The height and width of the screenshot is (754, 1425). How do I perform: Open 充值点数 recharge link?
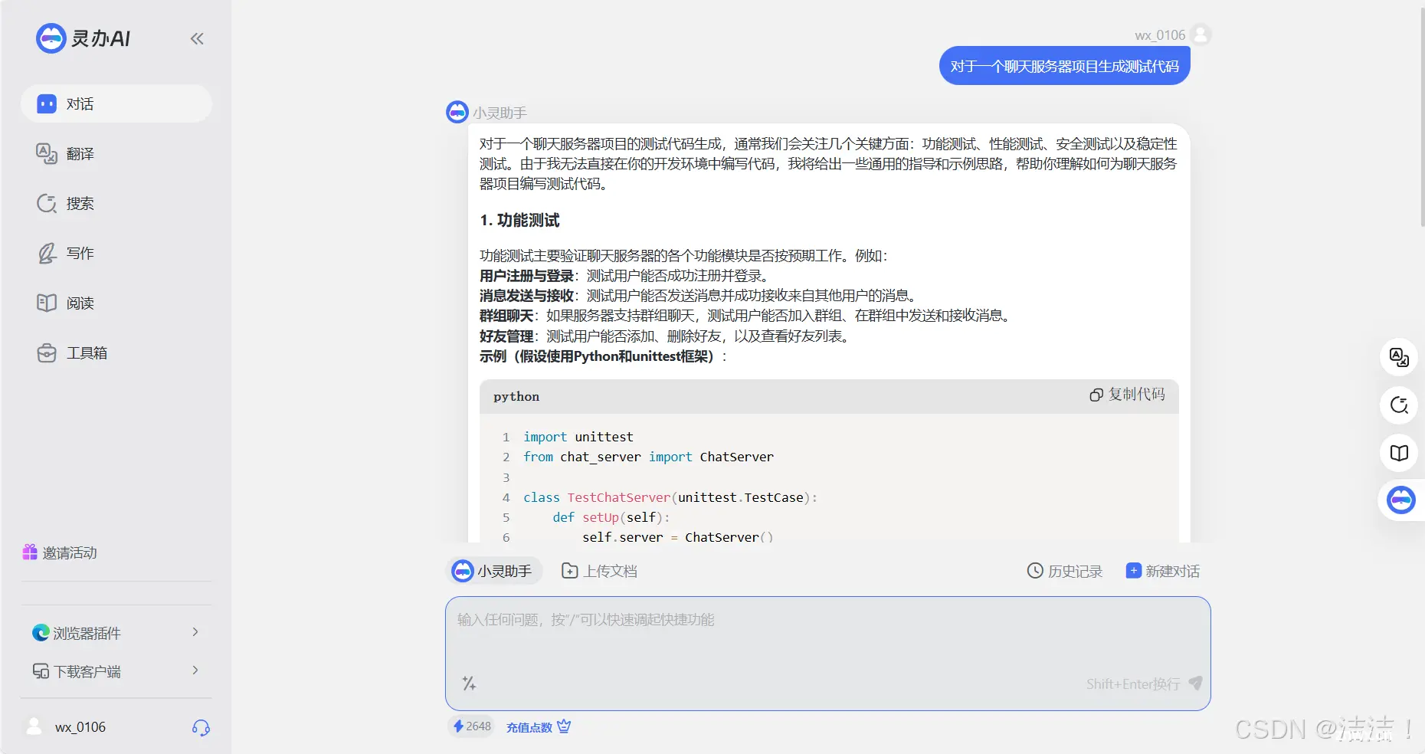529,727
